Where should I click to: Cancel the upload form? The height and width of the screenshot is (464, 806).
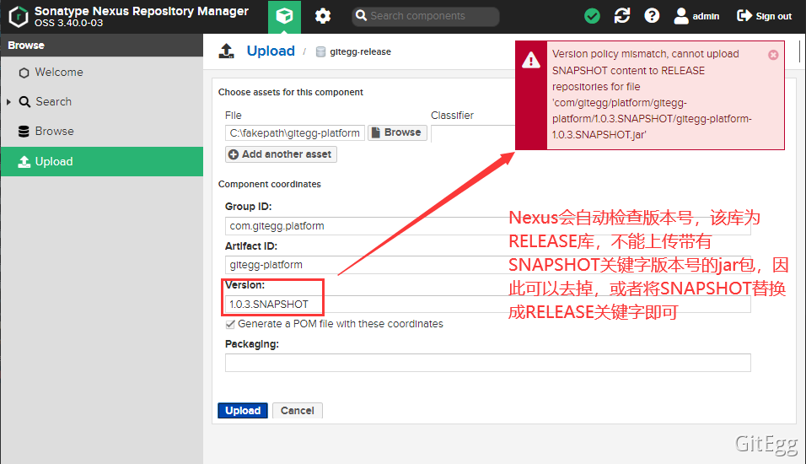[297, 411]
